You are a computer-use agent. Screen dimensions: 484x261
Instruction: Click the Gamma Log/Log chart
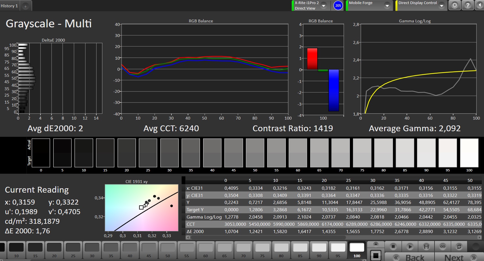419,69
